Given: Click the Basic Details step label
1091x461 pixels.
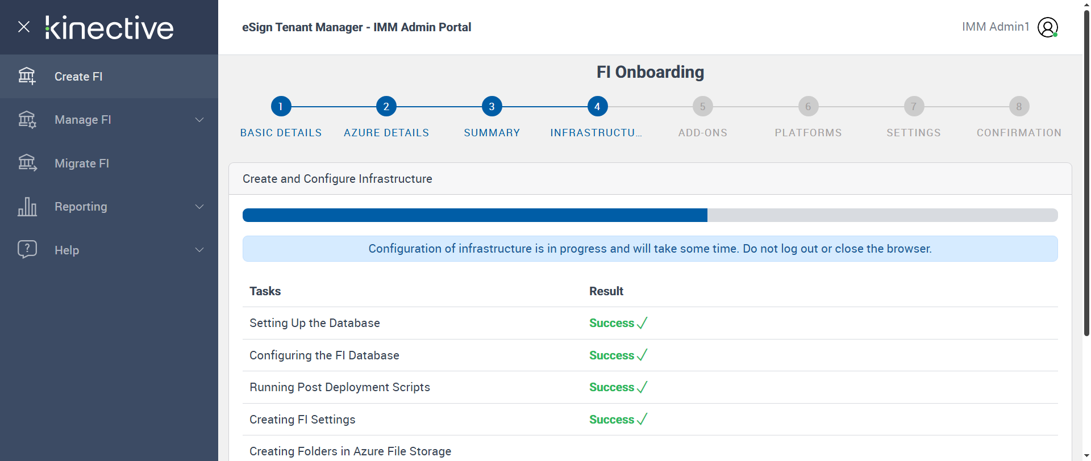Looking at the screenshot, I should pyautogui.click(x=281, y=133).
